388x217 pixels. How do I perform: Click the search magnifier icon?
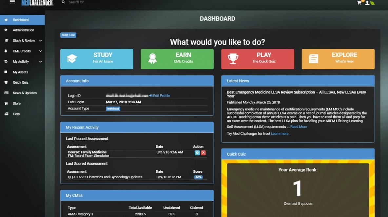click(63, 2)
